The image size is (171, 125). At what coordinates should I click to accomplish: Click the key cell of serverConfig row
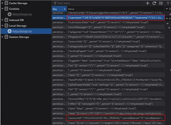59,13
